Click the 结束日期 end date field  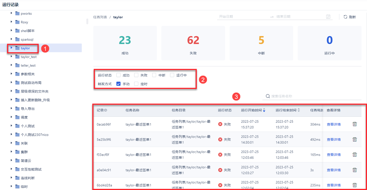[x=299, y=17]
